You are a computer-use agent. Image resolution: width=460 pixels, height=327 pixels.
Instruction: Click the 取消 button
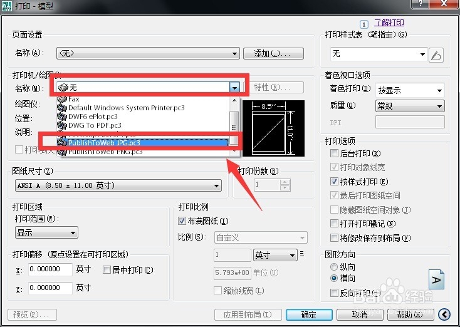[360, 314]
